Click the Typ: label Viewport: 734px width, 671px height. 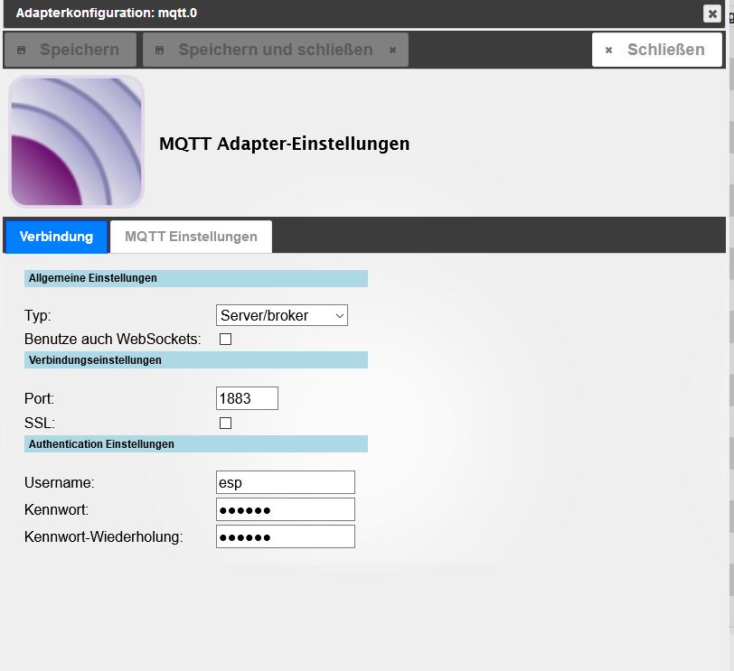(x=37, y=315)
